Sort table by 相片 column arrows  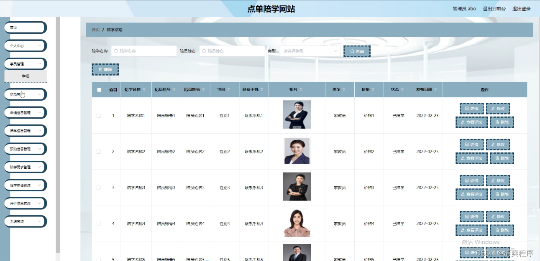tap(301, 90)
